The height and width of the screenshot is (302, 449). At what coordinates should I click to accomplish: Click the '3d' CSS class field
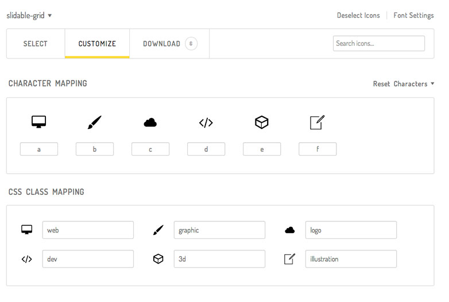(x=219, y=259)
